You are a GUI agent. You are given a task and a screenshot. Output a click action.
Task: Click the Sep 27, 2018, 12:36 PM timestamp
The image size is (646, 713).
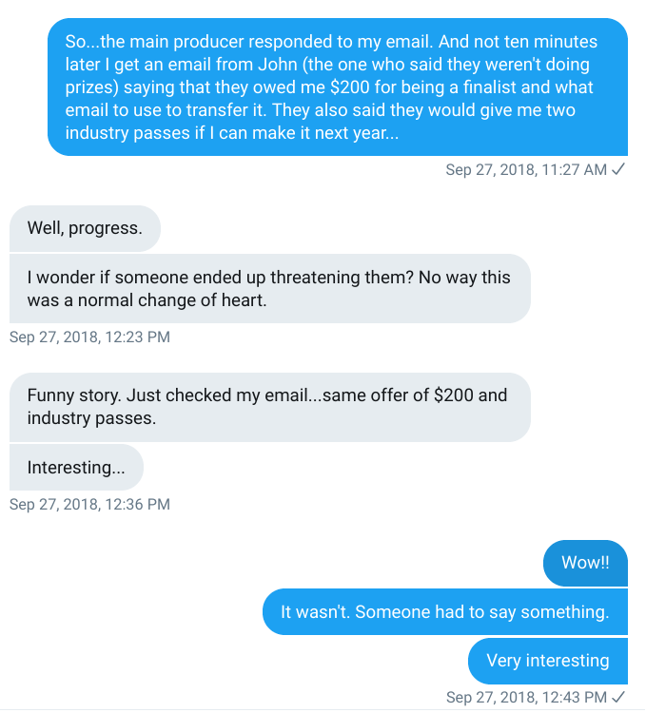[89, 504]
